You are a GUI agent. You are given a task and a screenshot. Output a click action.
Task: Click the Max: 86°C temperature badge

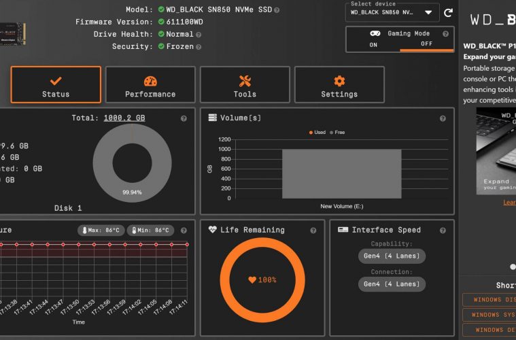[101, 230]
